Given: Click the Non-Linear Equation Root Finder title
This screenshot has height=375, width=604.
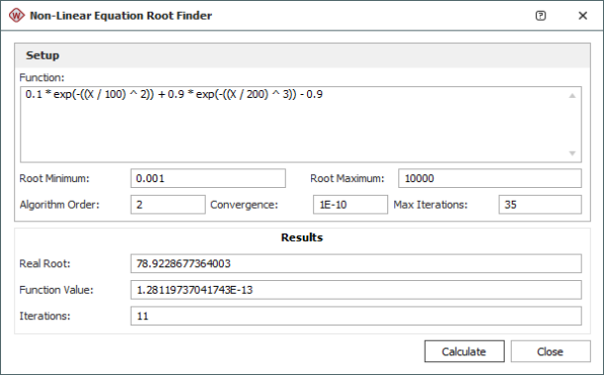Looking at the screenshot, I should (x=121, y=16).
